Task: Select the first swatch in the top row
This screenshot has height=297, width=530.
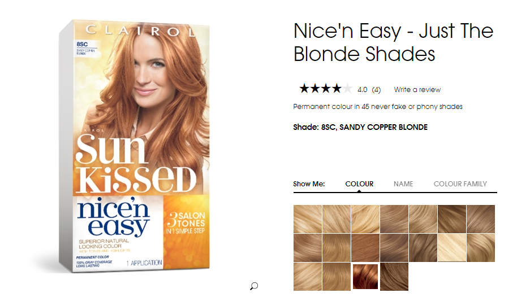Action: [308, 219]
